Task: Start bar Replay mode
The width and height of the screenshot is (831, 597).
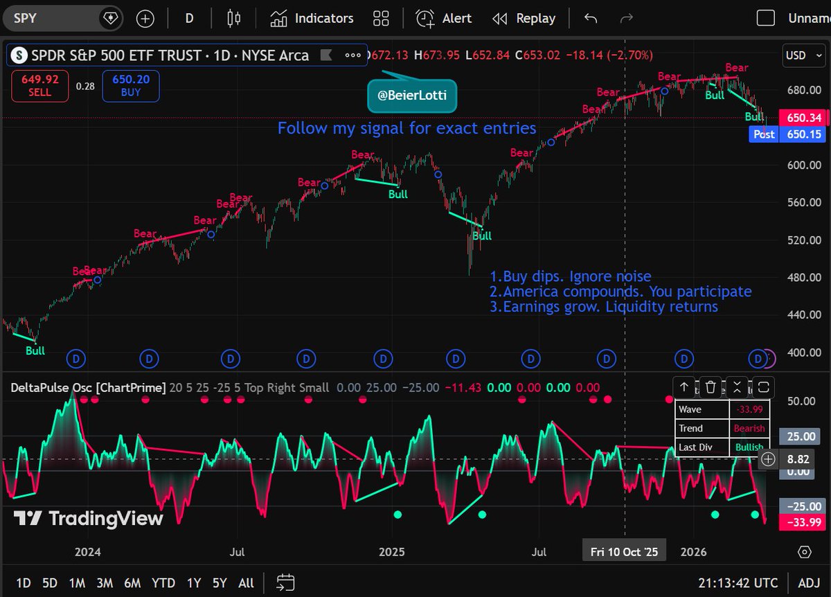Action: [x=524, y=19]
